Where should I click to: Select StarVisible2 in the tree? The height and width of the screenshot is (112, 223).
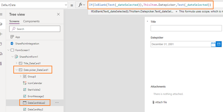[34, 90]
